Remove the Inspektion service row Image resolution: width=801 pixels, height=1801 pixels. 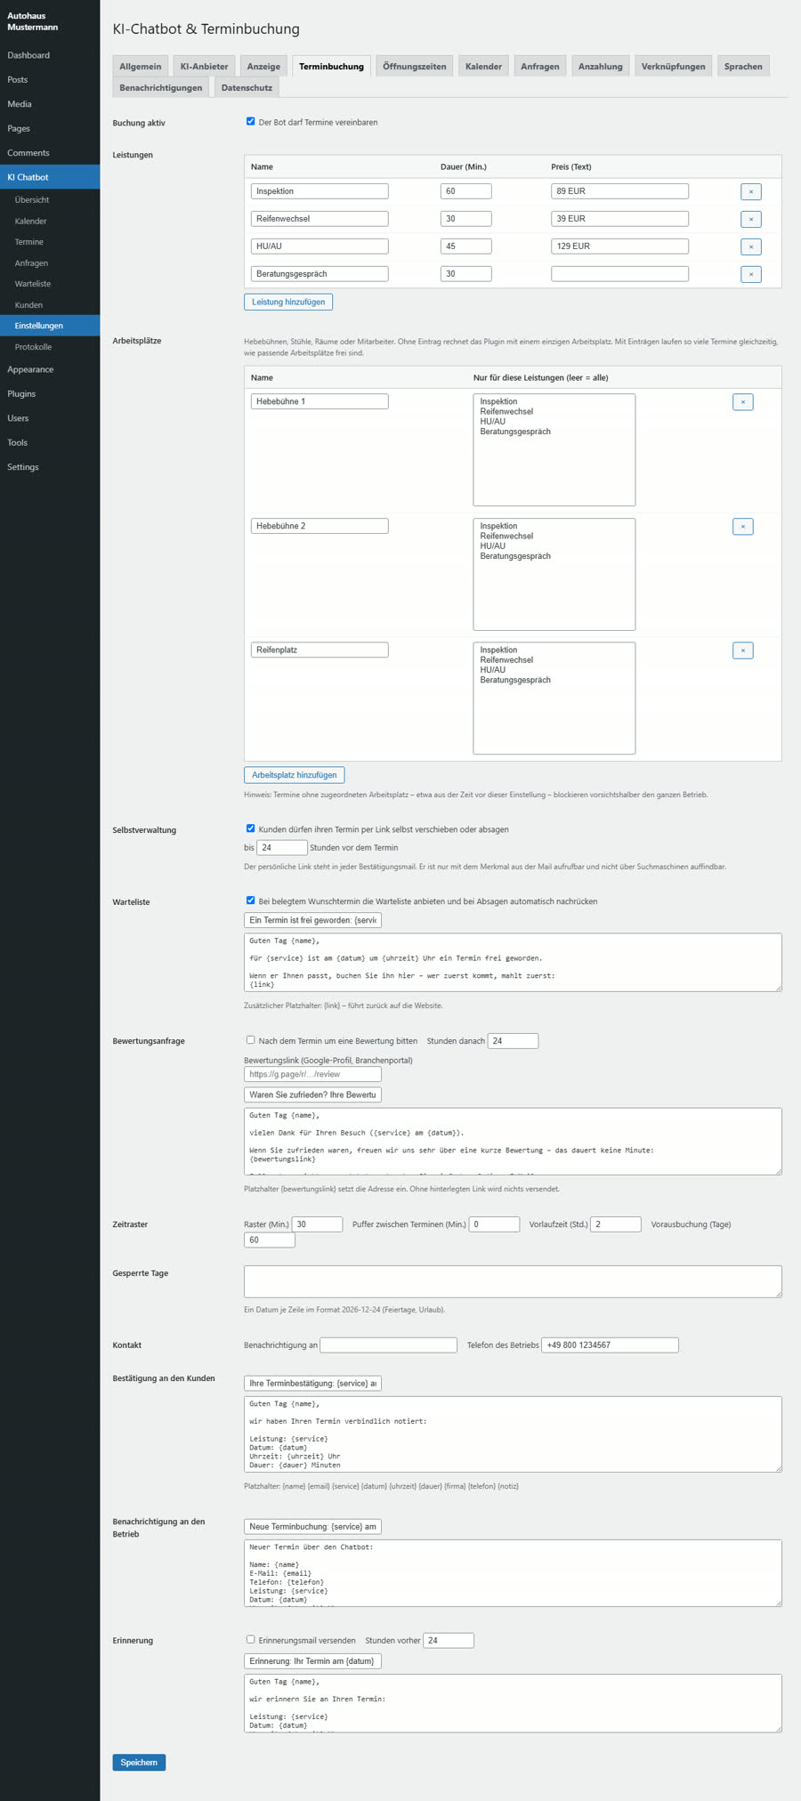point(750,191)
